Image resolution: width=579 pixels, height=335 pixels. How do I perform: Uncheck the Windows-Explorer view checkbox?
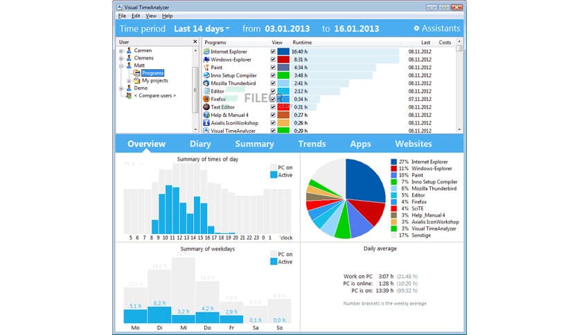tap(273, 60)
